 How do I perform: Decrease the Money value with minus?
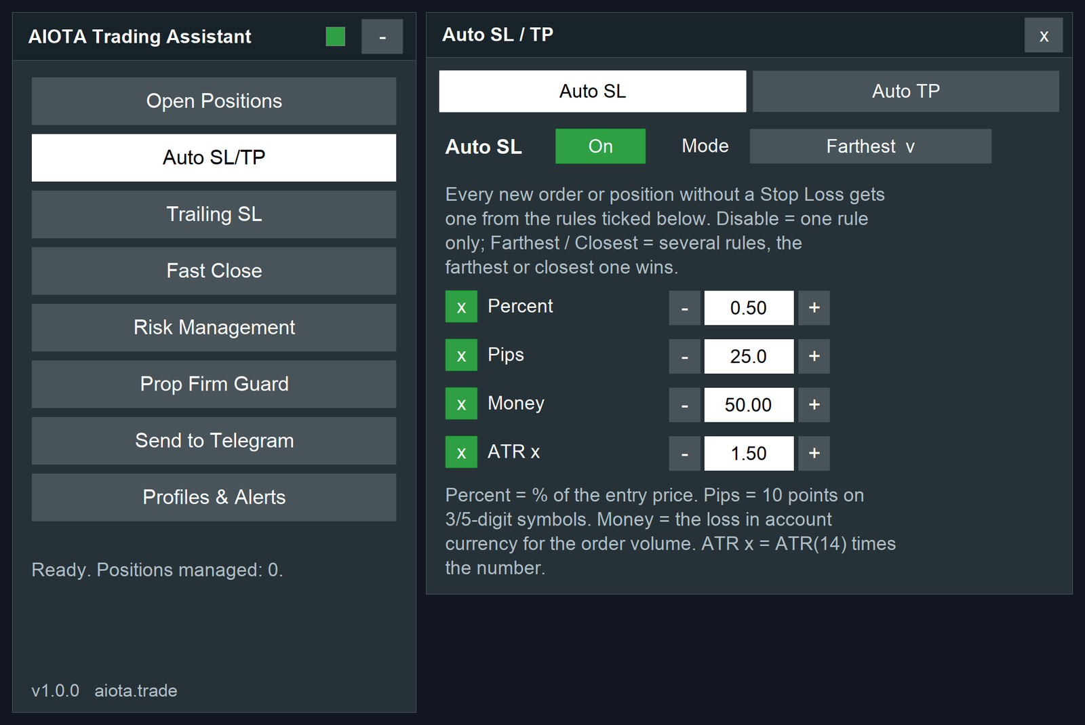click(x=685, y=405)
